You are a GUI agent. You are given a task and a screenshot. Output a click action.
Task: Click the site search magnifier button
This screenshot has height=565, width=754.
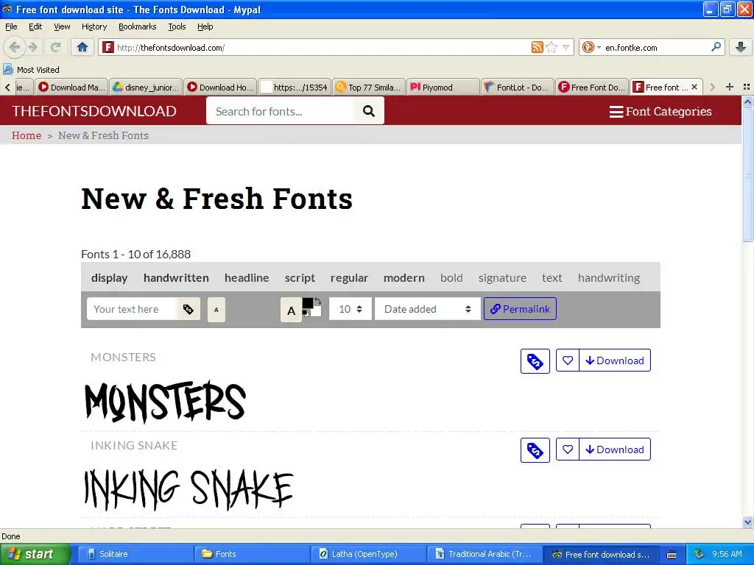[x=369, y=111]
